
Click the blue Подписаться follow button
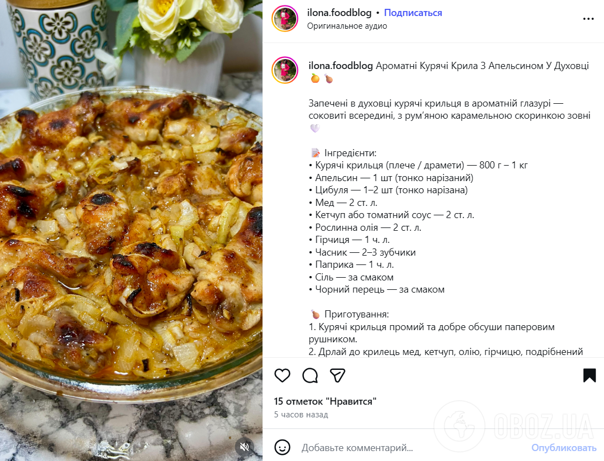413,12
